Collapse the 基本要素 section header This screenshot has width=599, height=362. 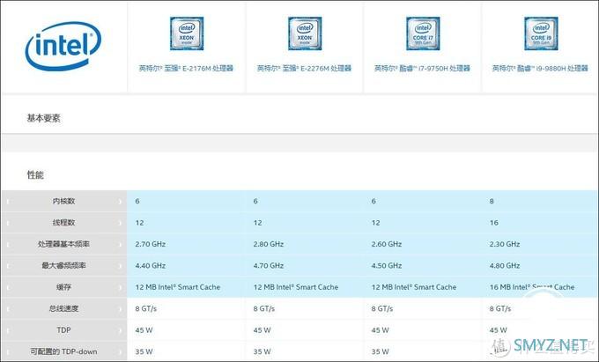point(43,118)
